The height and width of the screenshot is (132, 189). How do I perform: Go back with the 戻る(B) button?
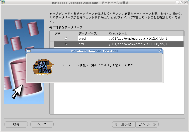pos(123,124)
